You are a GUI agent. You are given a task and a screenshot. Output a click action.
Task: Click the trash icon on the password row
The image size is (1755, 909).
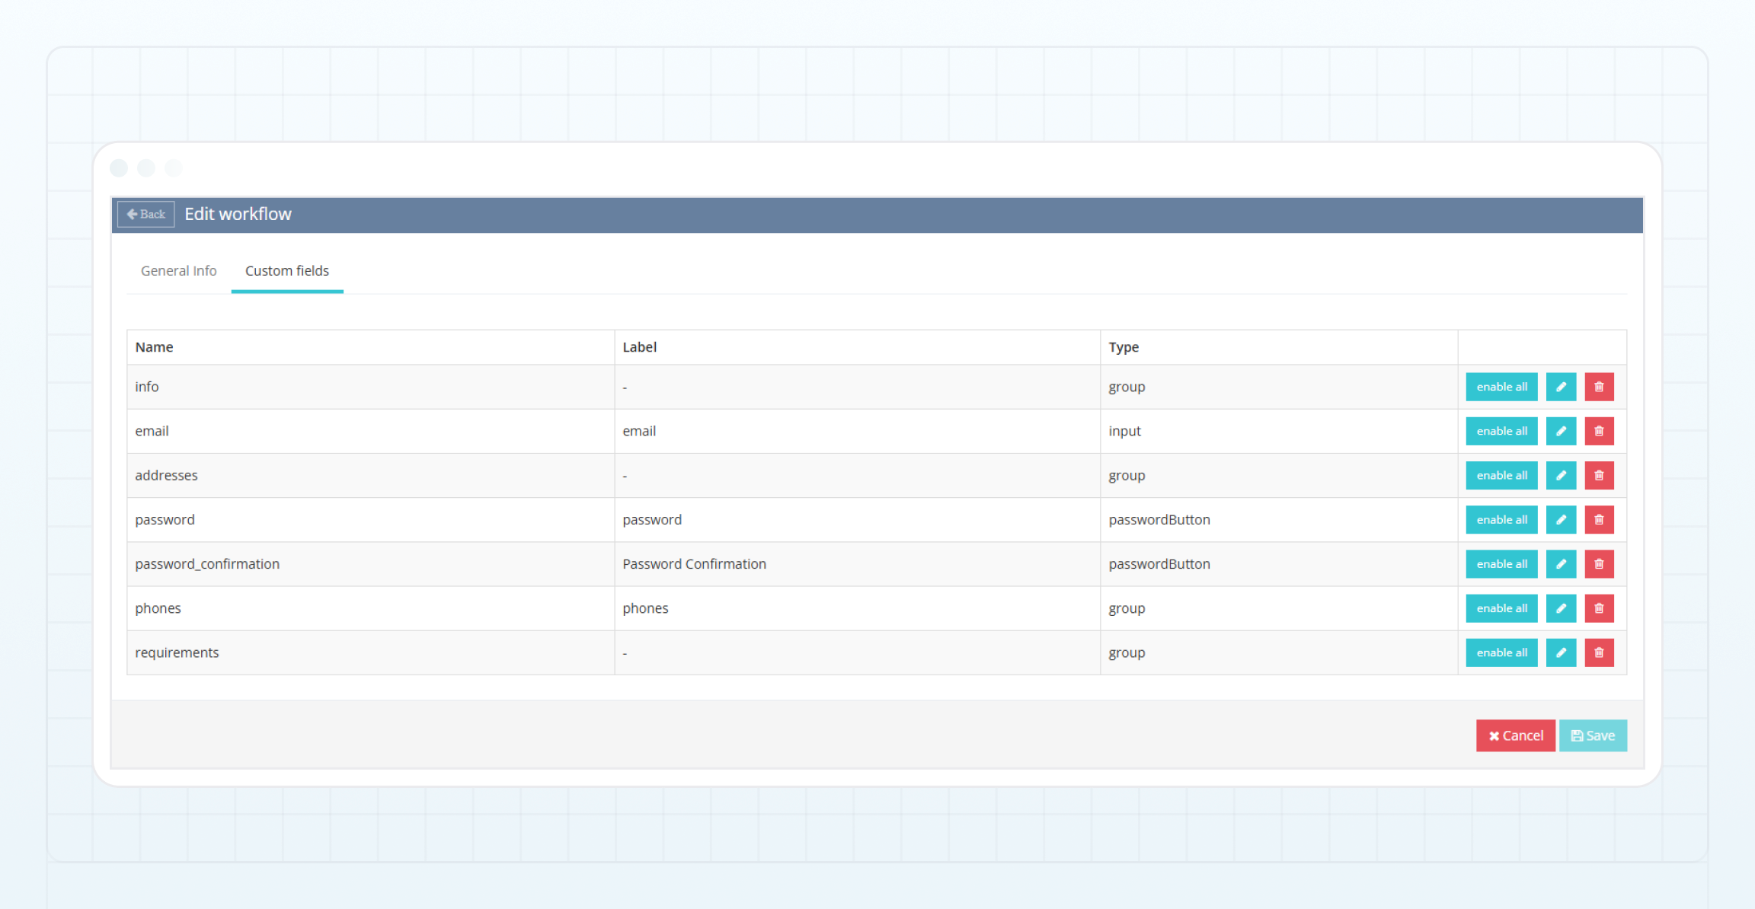pyautogui.click(x=1599, y=519)
